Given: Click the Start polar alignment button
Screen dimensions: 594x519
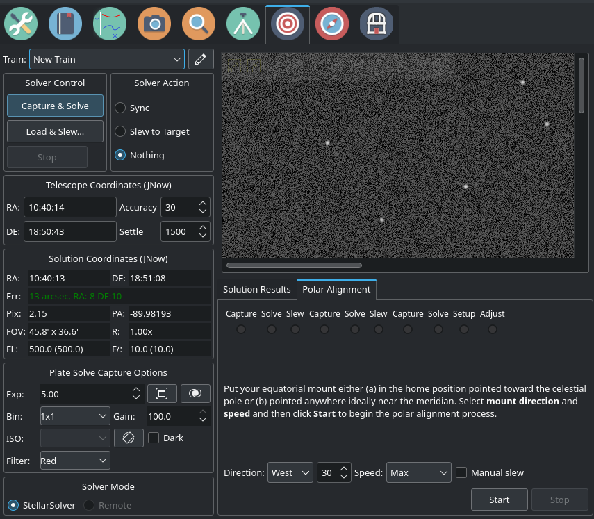Looking at the screenshot, I should pyautogui.click(x=500, y=500).
